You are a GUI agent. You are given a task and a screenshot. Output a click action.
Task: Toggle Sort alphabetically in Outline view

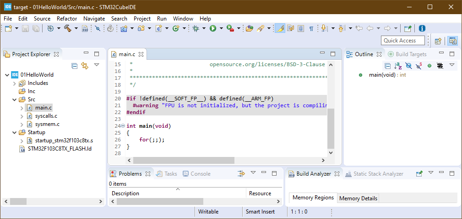tap(398, 66)
